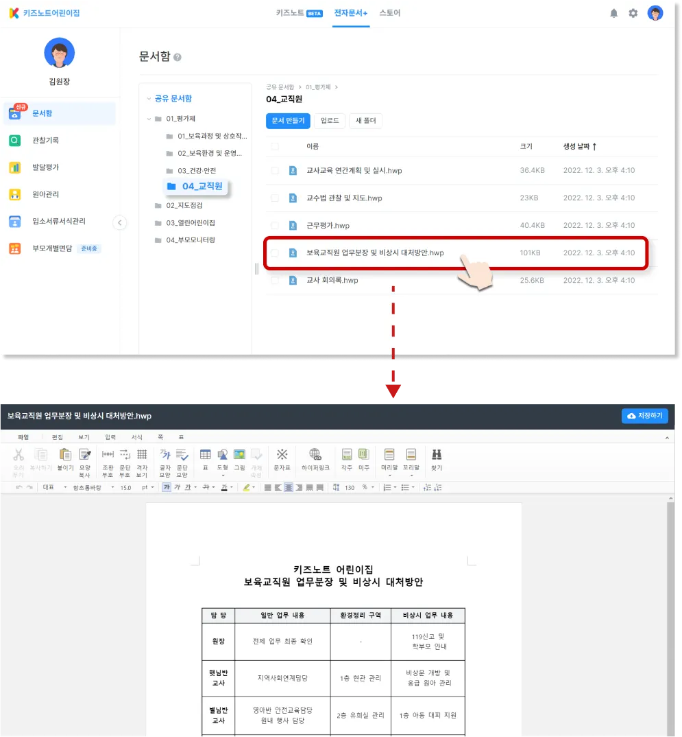The image size is (682, 737).
Task: Tick checkbox for 보육교직원 업무분장 file
Action: coord(275,253)
